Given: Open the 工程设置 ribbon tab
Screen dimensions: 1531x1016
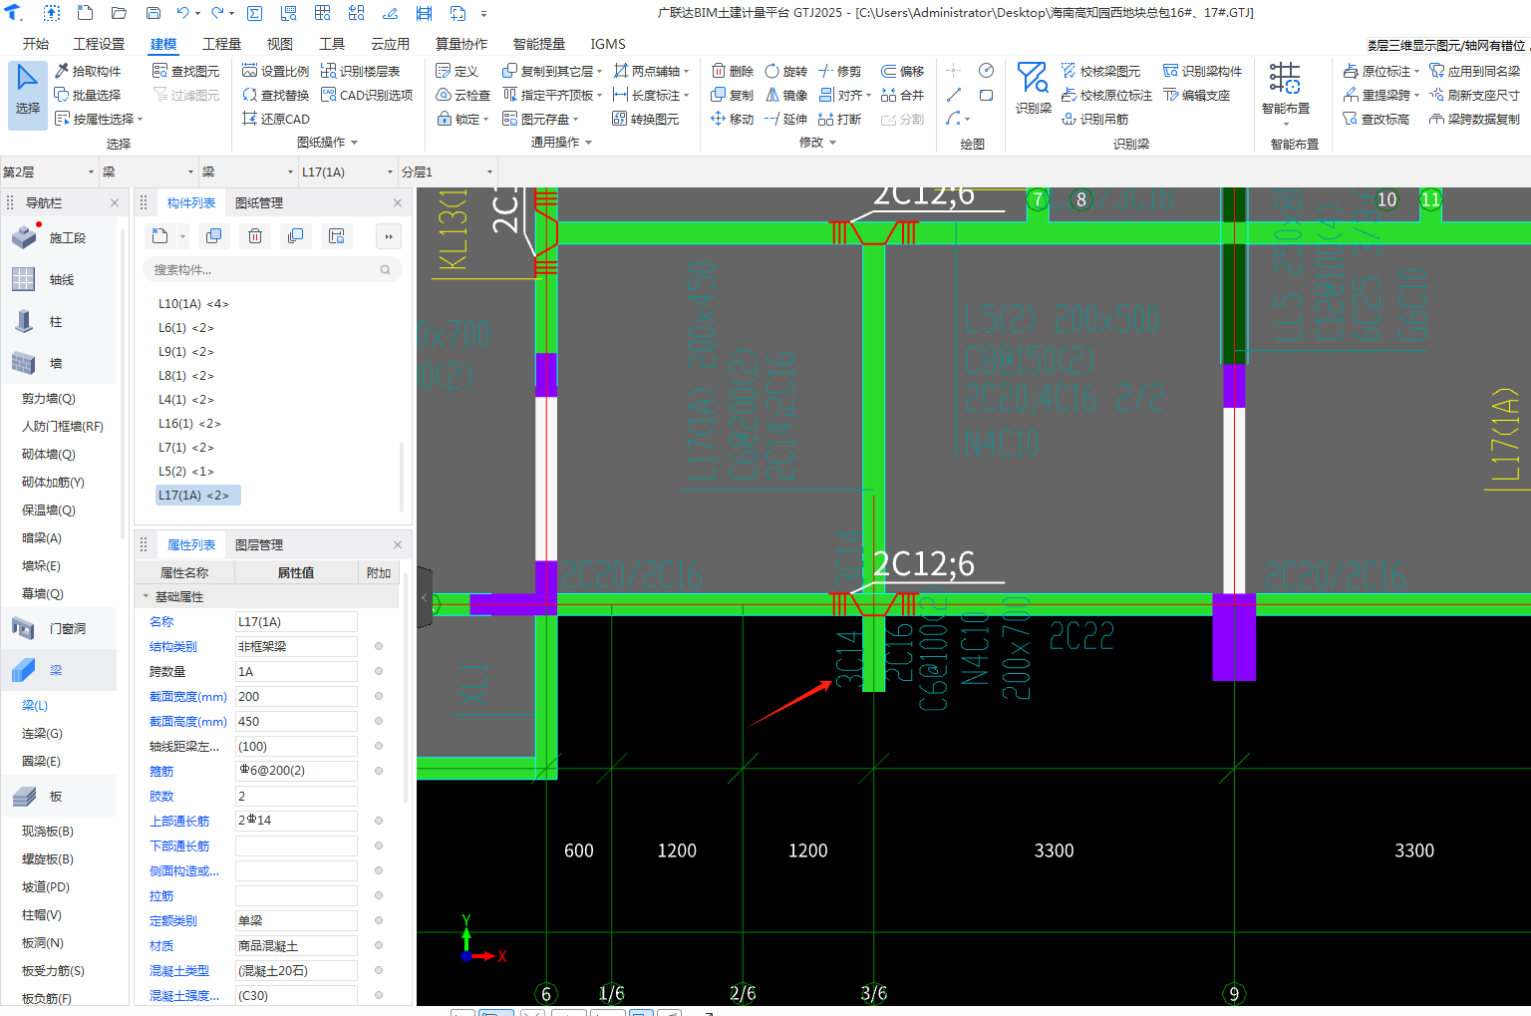Looking at the screenshot, I should [x=99, y=44].
